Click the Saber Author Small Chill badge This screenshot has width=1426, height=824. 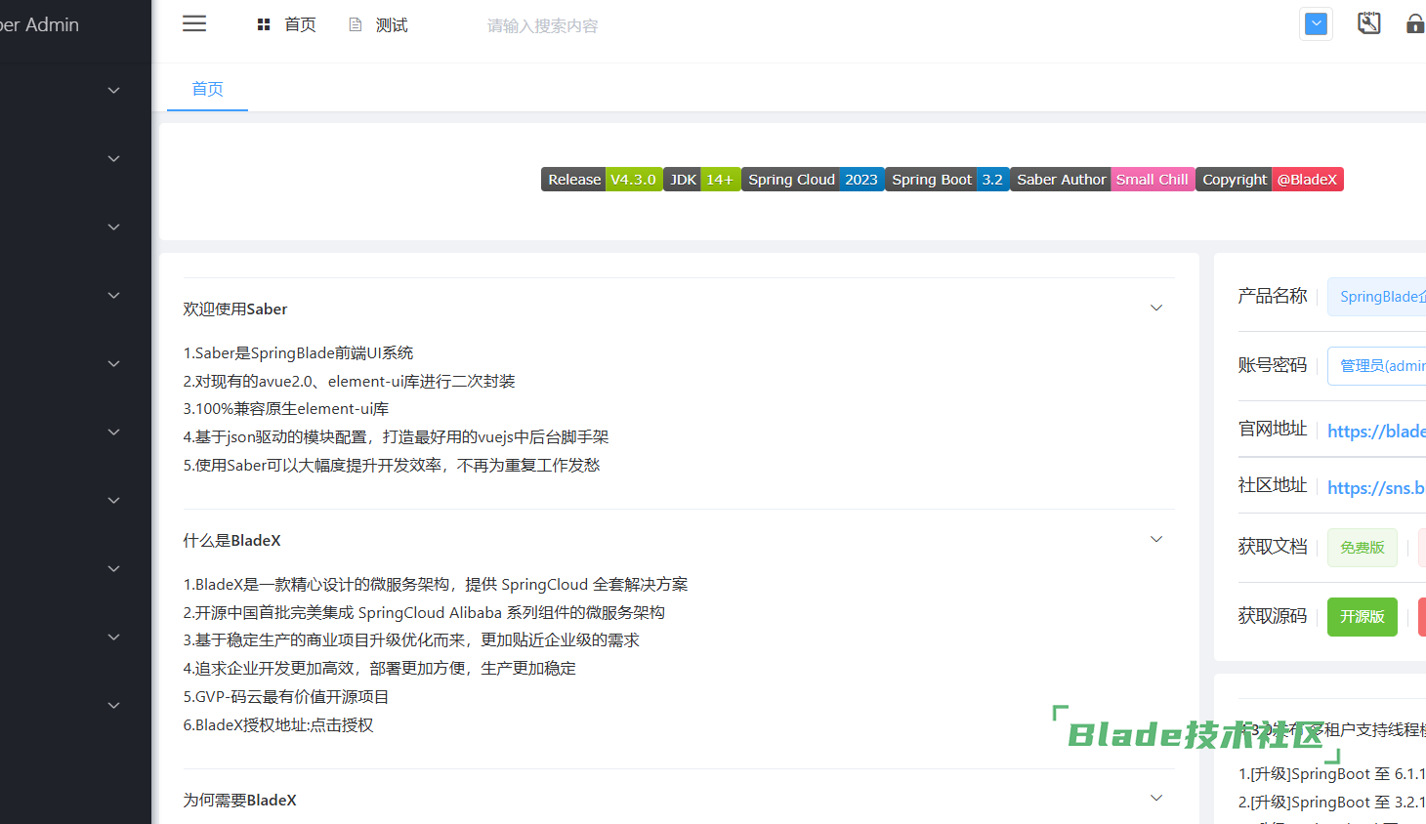pos(1103,180)
